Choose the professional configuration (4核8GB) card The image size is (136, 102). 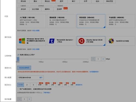(x=121, y=21)
